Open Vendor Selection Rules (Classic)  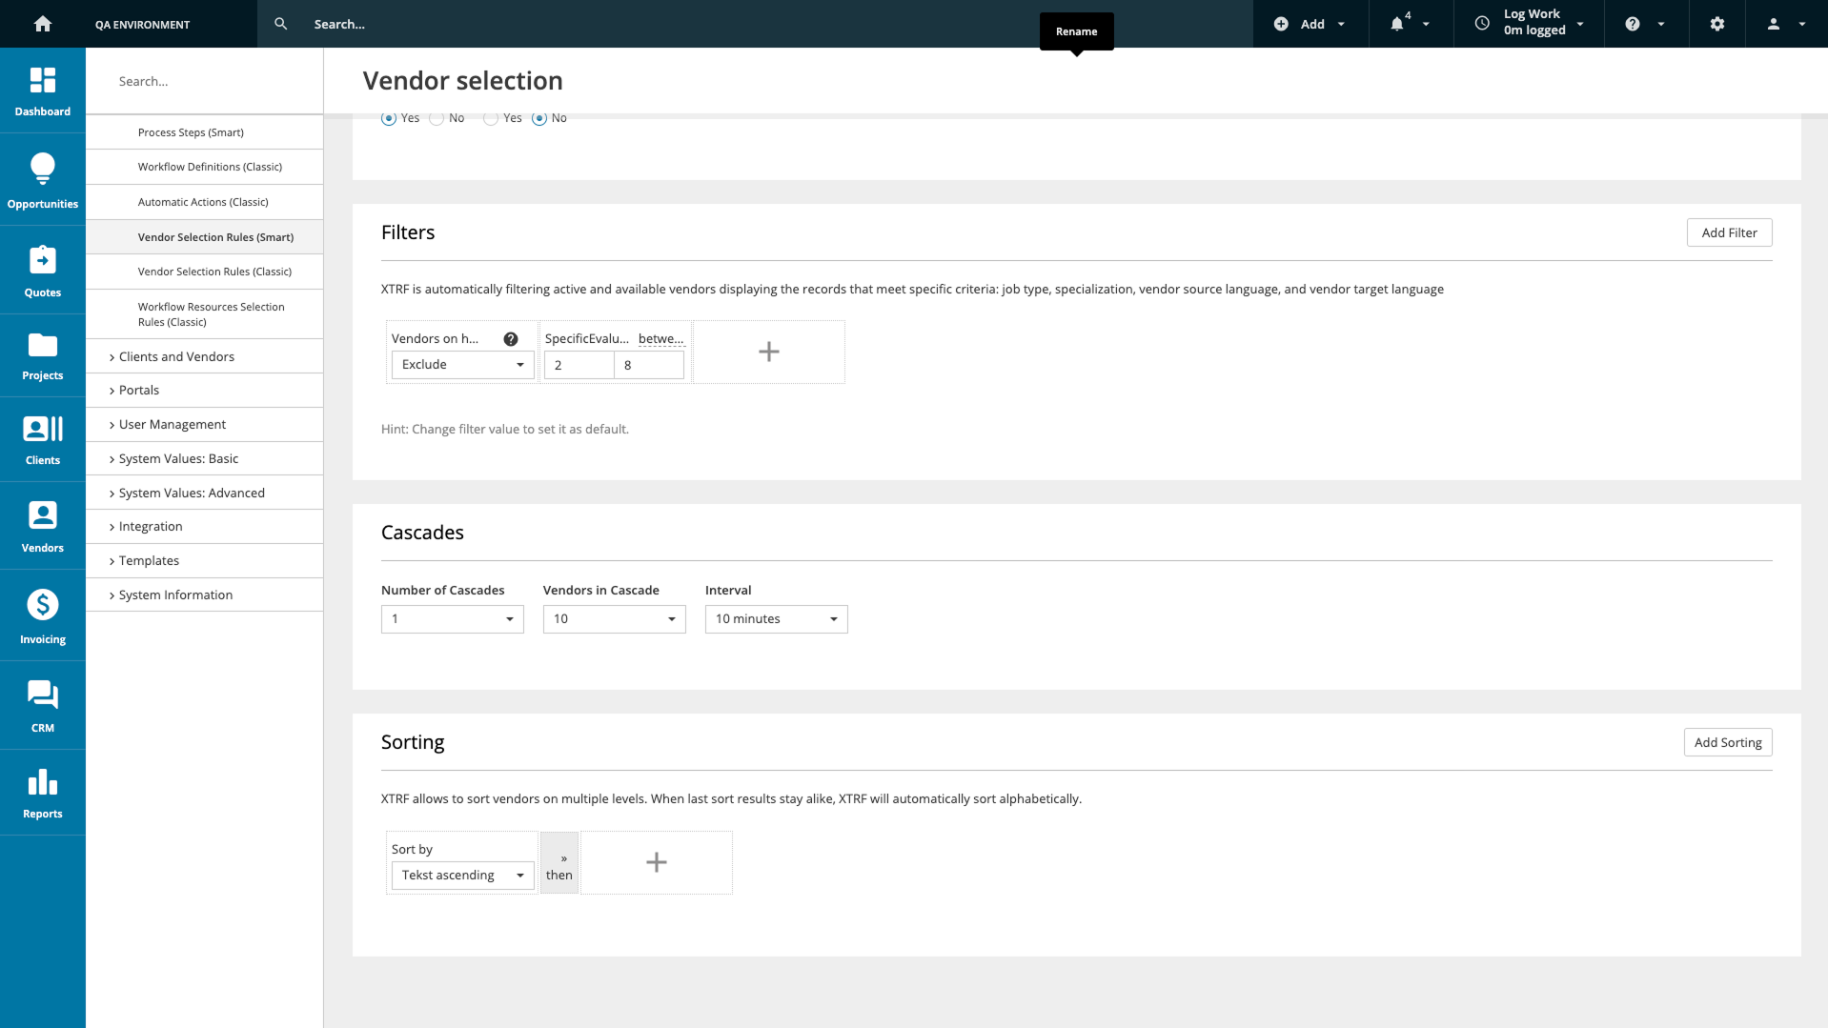(x=214, y=272)
